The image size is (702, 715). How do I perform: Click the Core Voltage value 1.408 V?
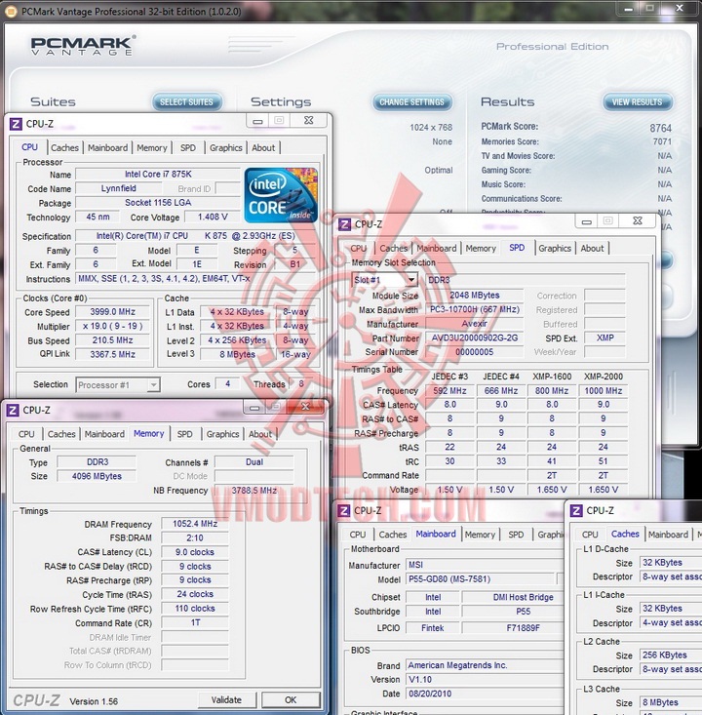tap(213, 218)
